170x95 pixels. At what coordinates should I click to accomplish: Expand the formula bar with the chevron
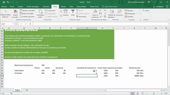pyautogui.click(x=168, y=24)
